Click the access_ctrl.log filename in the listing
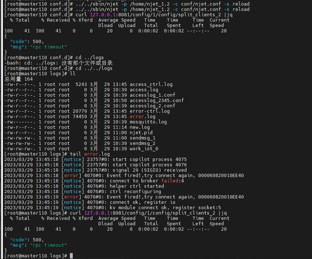The height and width of the screenshot is (259, 312). (x=151, y=84)
